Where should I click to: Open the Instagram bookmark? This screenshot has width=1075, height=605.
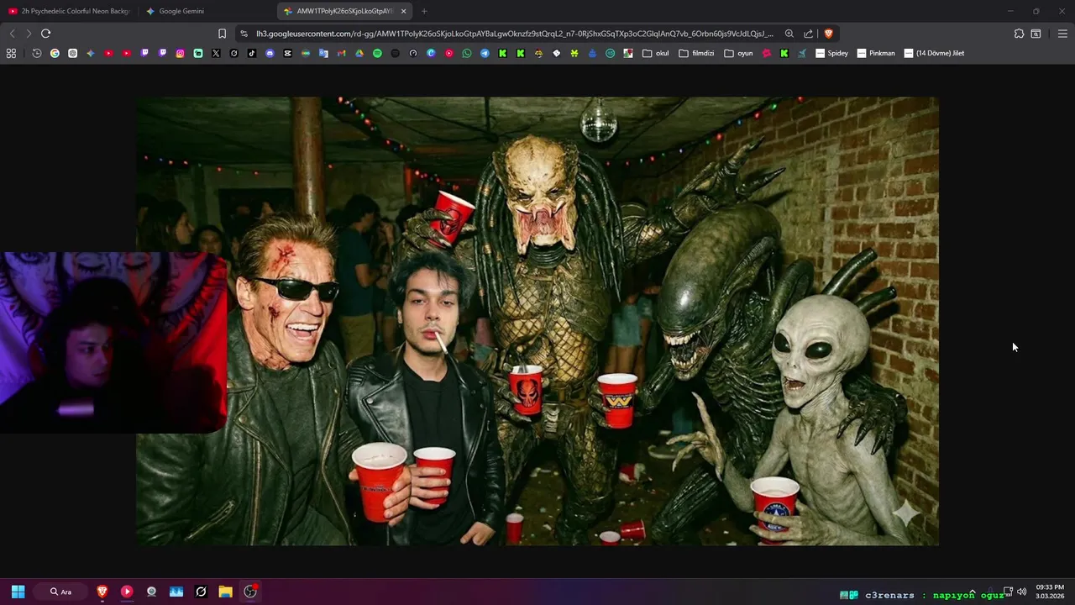click(x=180, y=53)
